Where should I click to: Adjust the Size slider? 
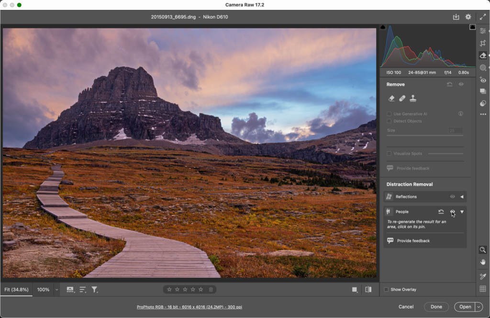coord(425,136)
